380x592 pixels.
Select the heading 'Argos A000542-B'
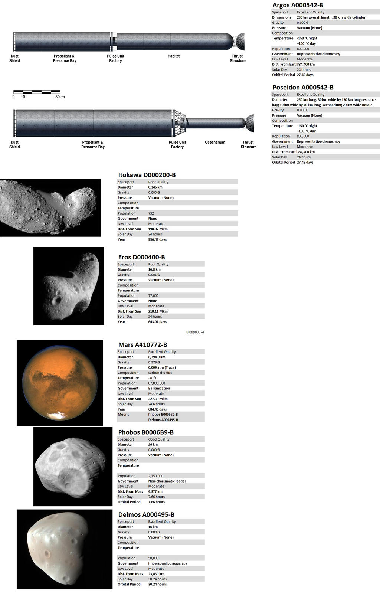[298, 5]
